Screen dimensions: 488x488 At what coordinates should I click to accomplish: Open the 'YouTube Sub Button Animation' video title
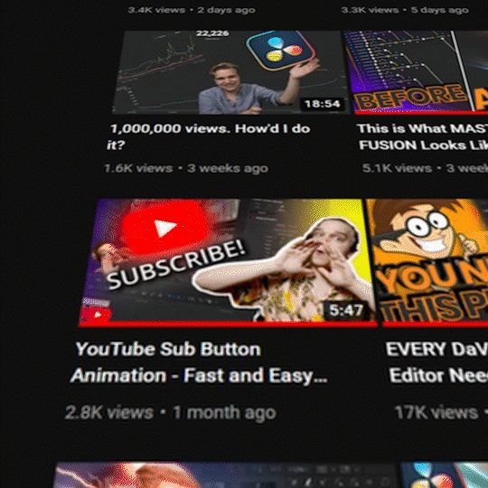199,362
